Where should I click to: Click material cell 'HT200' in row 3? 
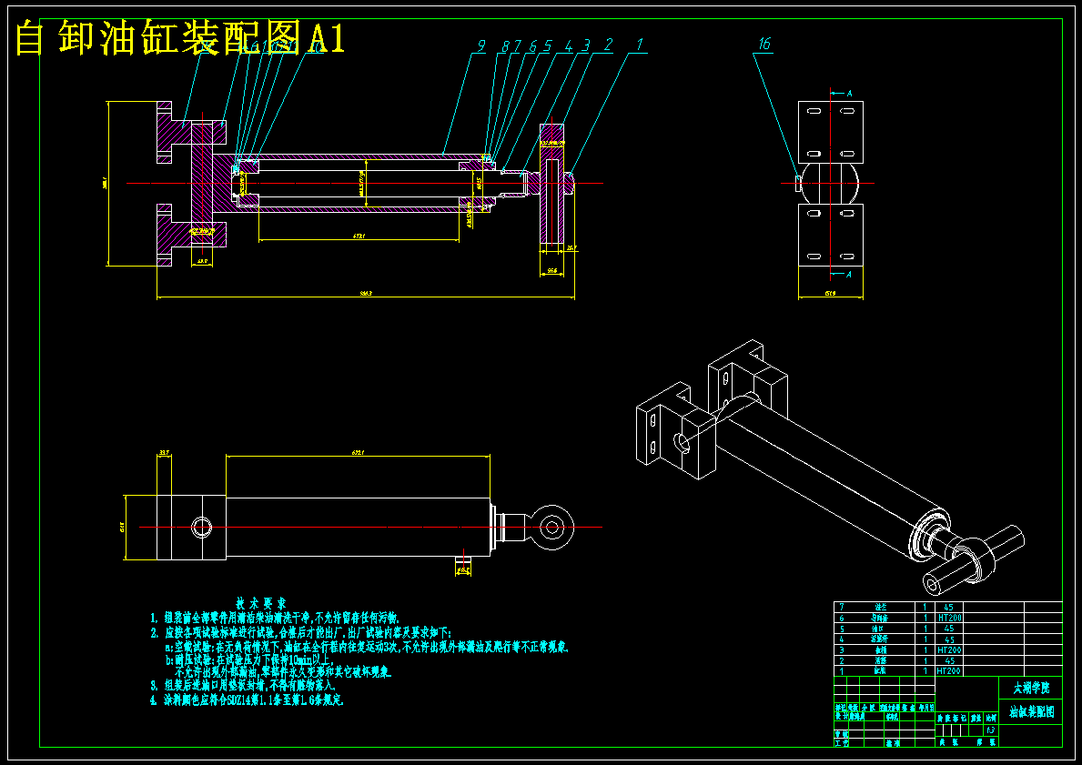pyautogui.click(x=949, y=649)
